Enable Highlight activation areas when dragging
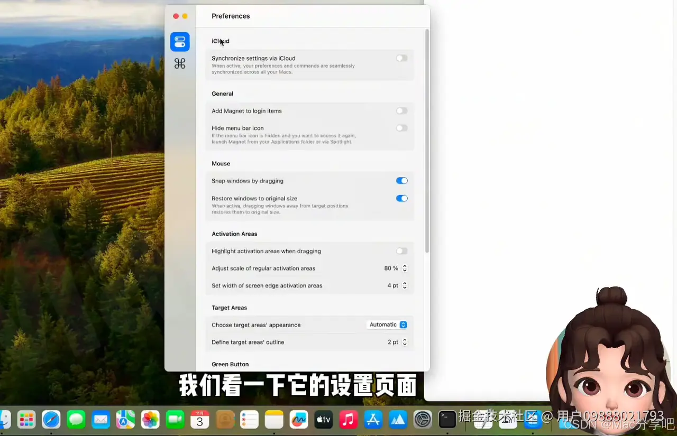Screen dimensions: 677x436 [402, 251]
